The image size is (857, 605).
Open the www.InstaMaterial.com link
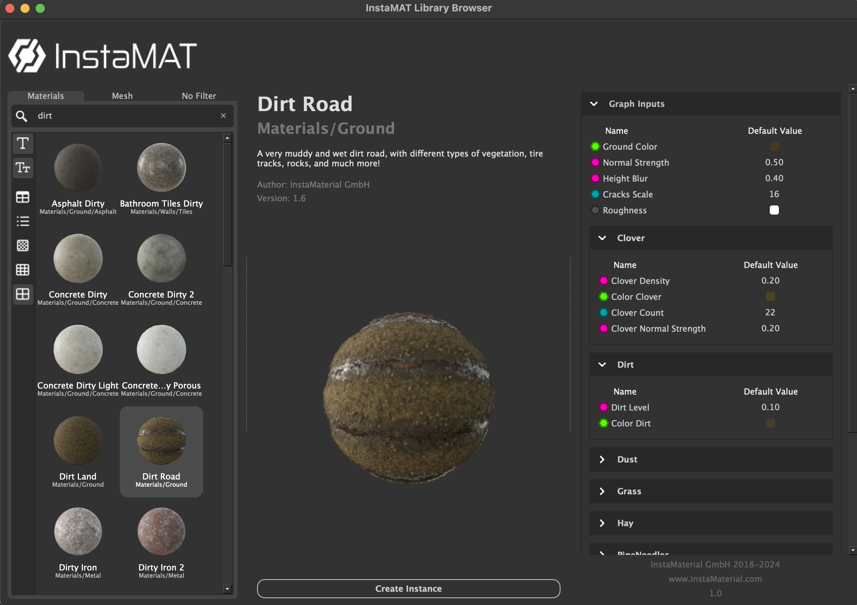pos(715,579)
